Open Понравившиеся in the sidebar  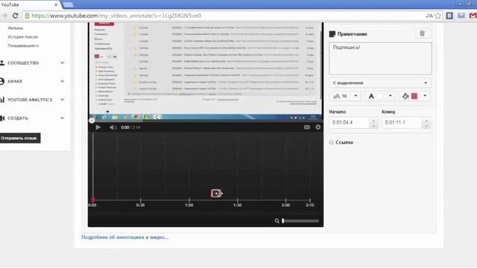(23, 45)
